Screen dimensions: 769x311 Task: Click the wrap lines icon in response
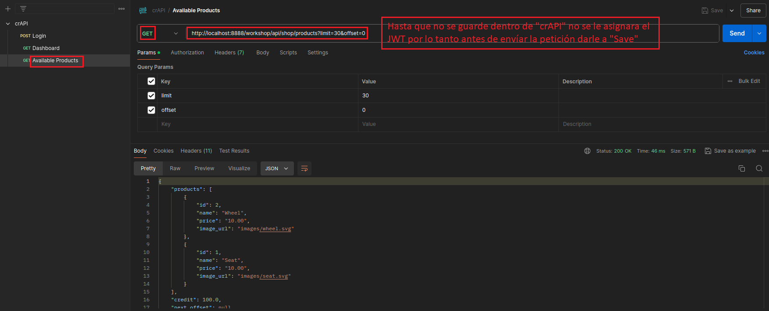(x=304, y=168)
